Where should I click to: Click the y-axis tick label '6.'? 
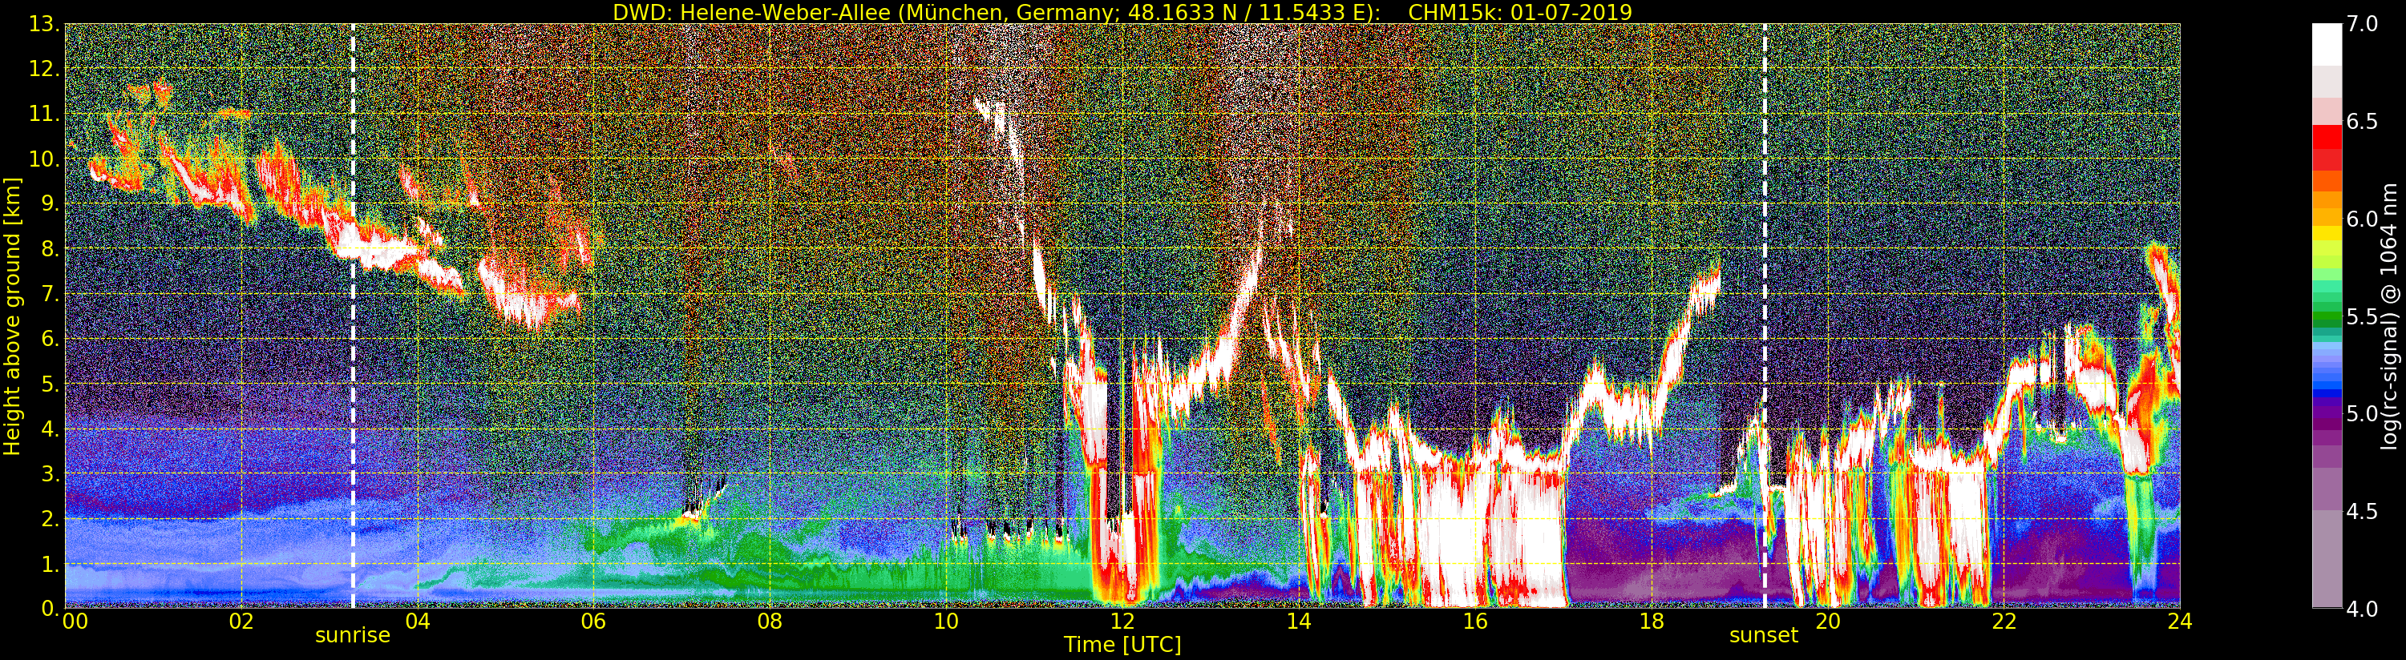coord(51,339)
